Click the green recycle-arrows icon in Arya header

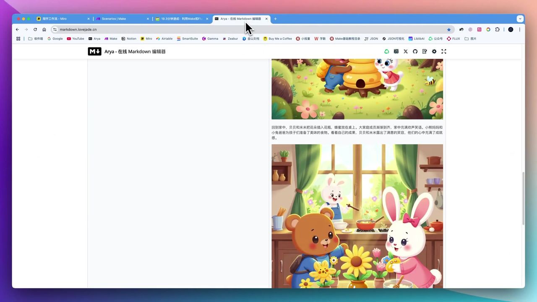(386, 52)
